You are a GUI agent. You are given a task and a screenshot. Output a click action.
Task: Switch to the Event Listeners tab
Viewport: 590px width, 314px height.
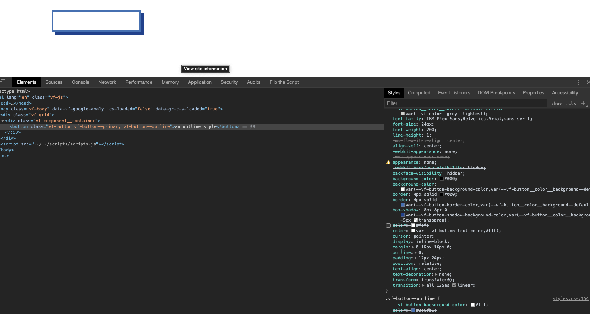(454, 93)
